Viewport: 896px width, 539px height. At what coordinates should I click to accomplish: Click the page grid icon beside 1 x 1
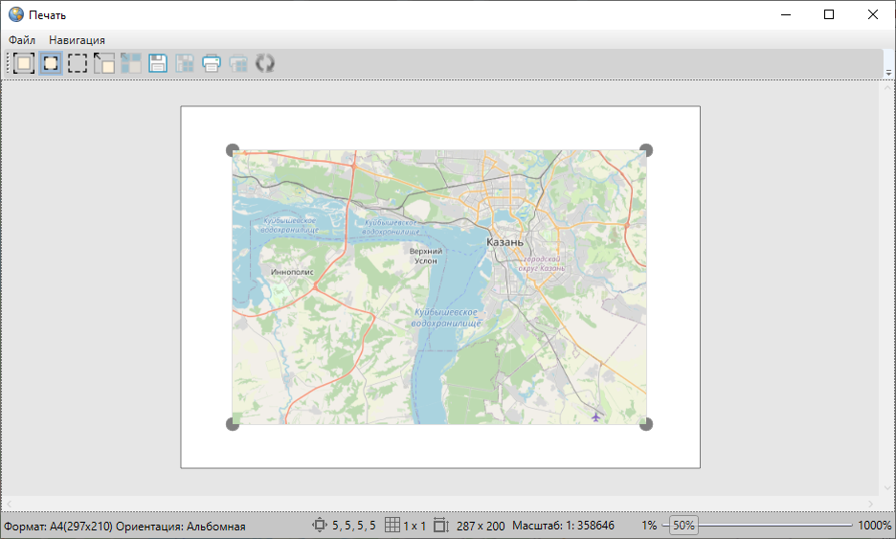click(x=392, y=526)
